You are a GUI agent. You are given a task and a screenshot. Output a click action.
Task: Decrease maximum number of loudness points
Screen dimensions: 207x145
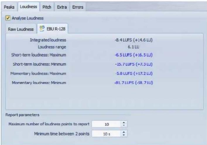coord(124,125)
